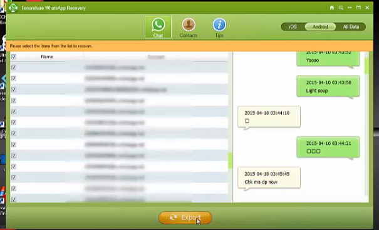Switch to iOS data mode
The height and width of the screenshot is (230, 379).
click(x=293, y=27)
